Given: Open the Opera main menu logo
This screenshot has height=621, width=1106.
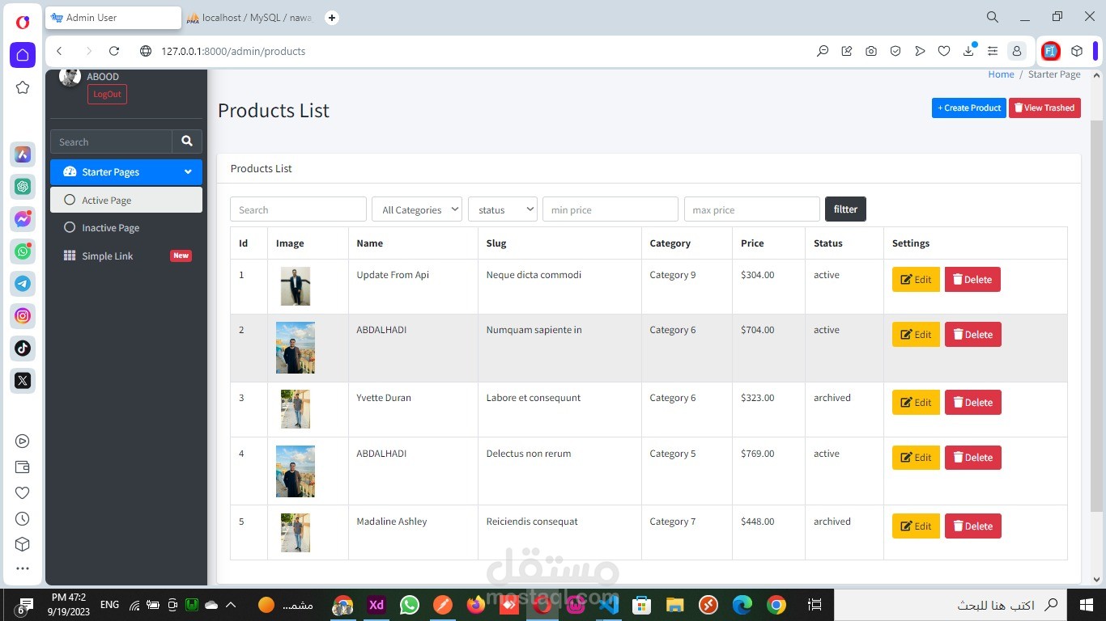Looking at the screenshot, I should (x=23, y=22).
